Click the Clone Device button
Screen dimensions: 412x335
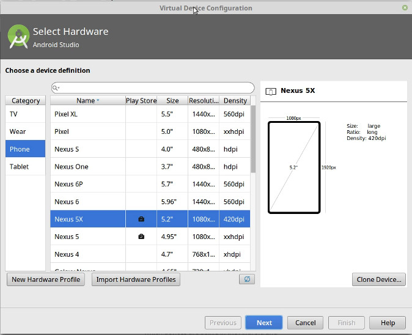click(x=378, y=279)
